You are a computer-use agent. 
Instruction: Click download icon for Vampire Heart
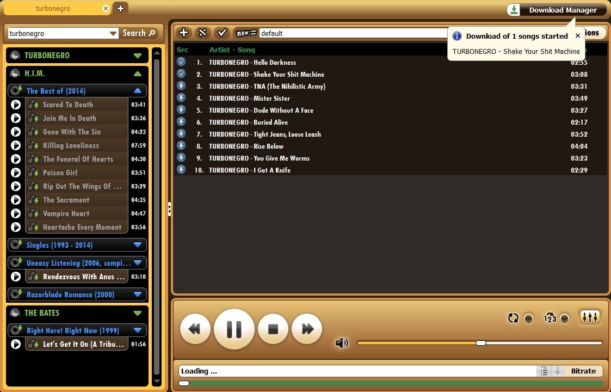coord(34,213)
